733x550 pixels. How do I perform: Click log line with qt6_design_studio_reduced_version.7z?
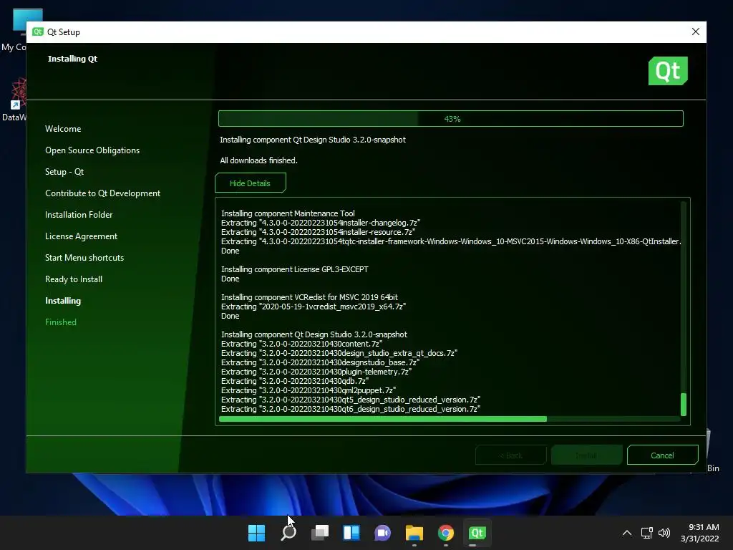point(351,409)
